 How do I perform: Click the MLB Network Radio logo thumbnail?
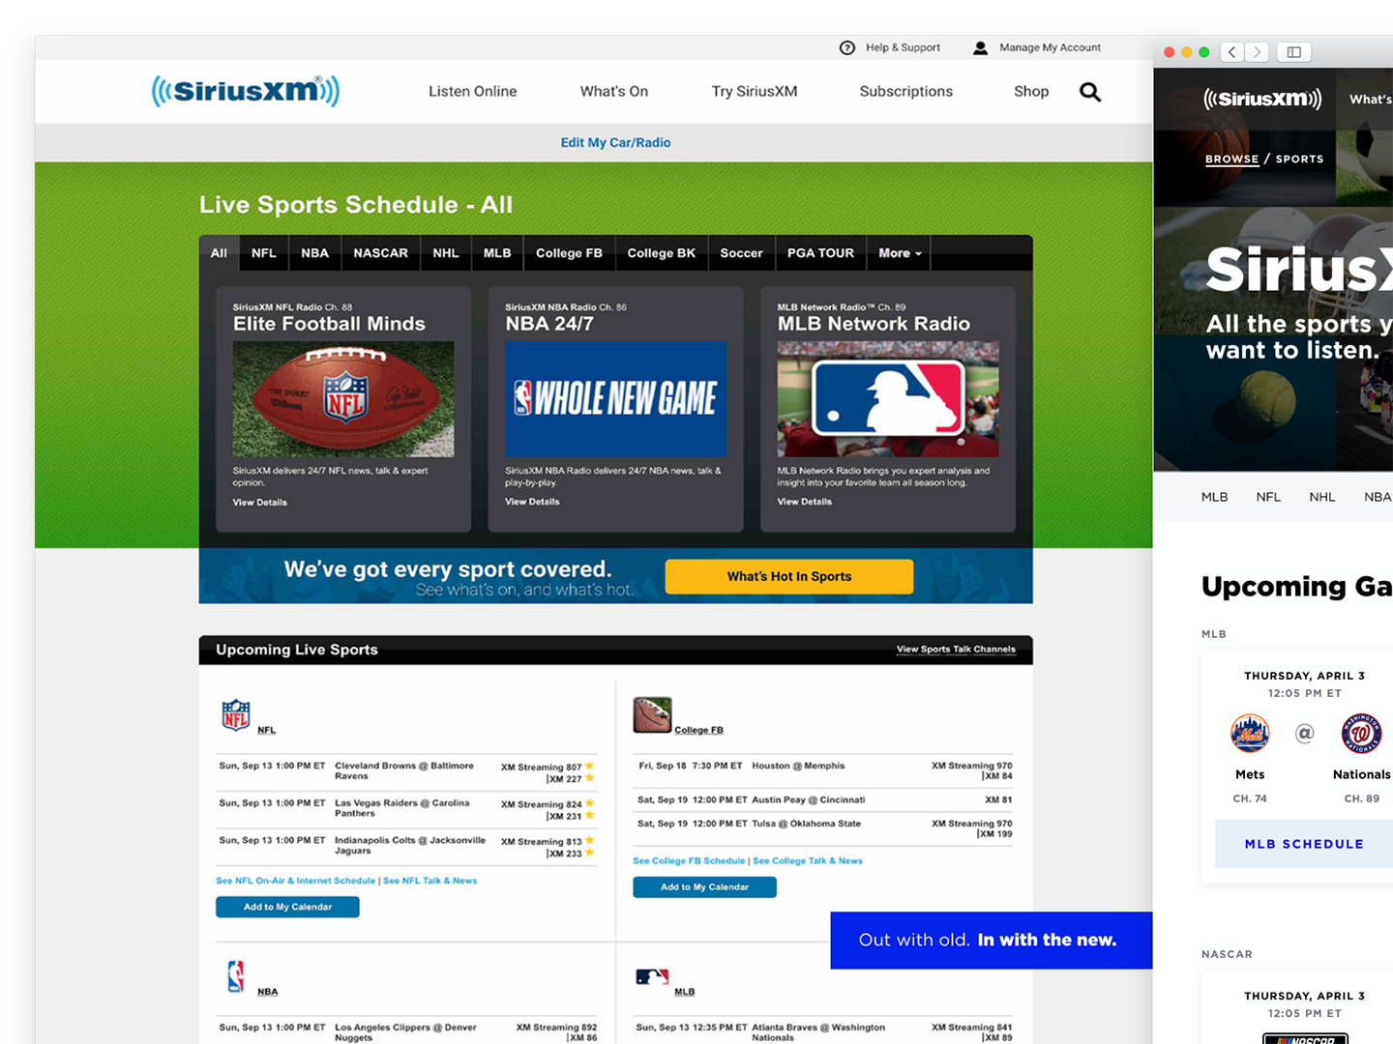coord(888,399)
